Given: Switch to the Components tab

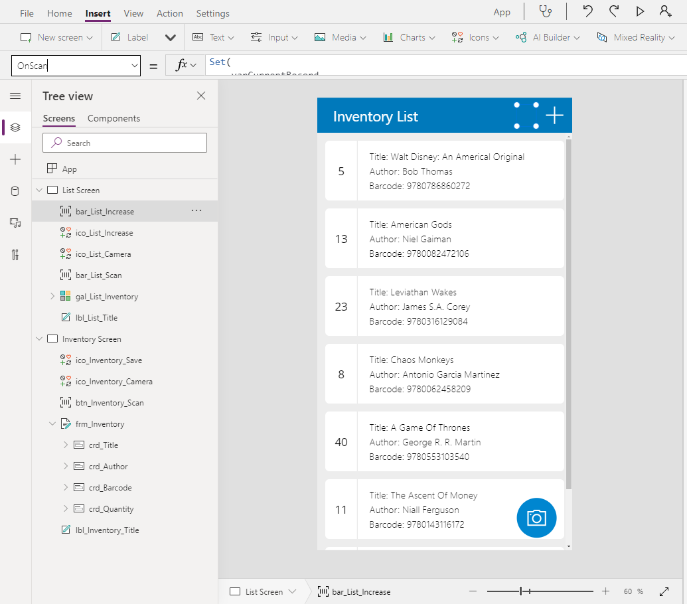Looking at the screenshot, I should [114, 118].
